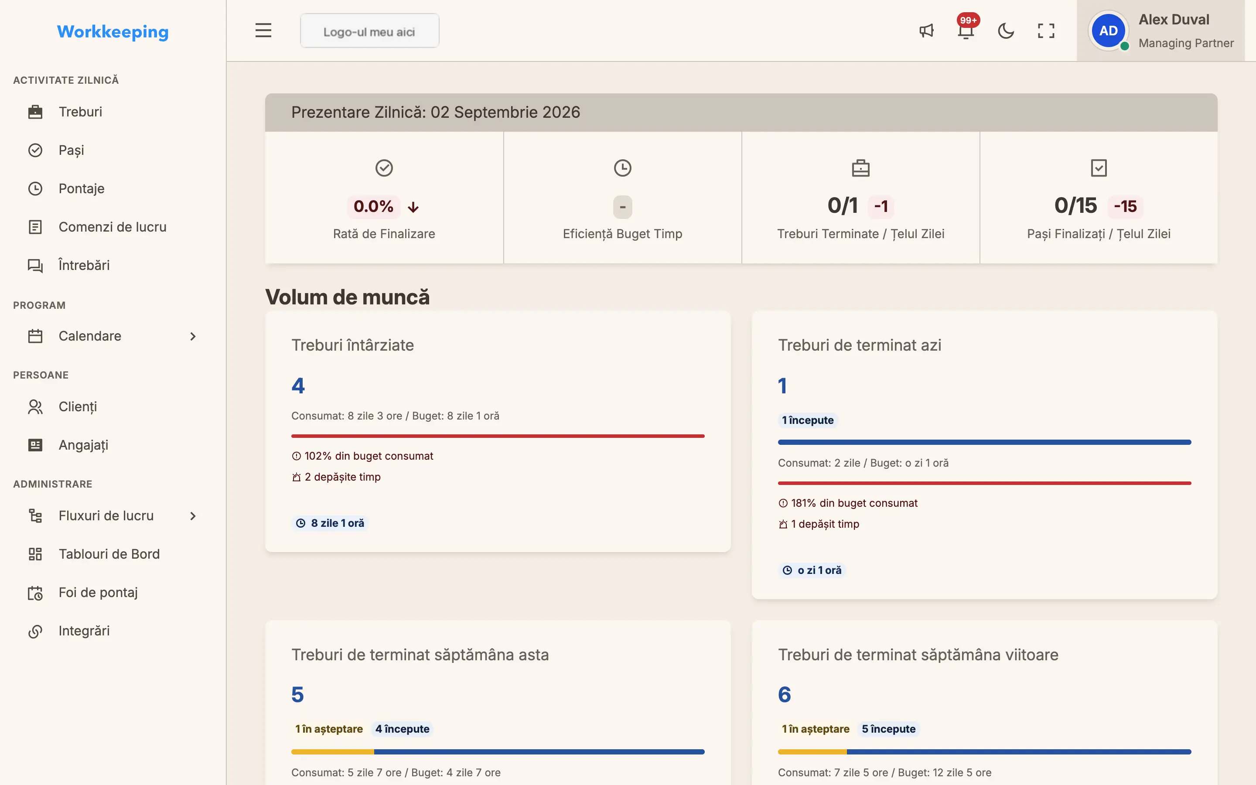
Task: Click the blue progress bar in Treburi de terminat azi
Action: click(x=984, y=442)
